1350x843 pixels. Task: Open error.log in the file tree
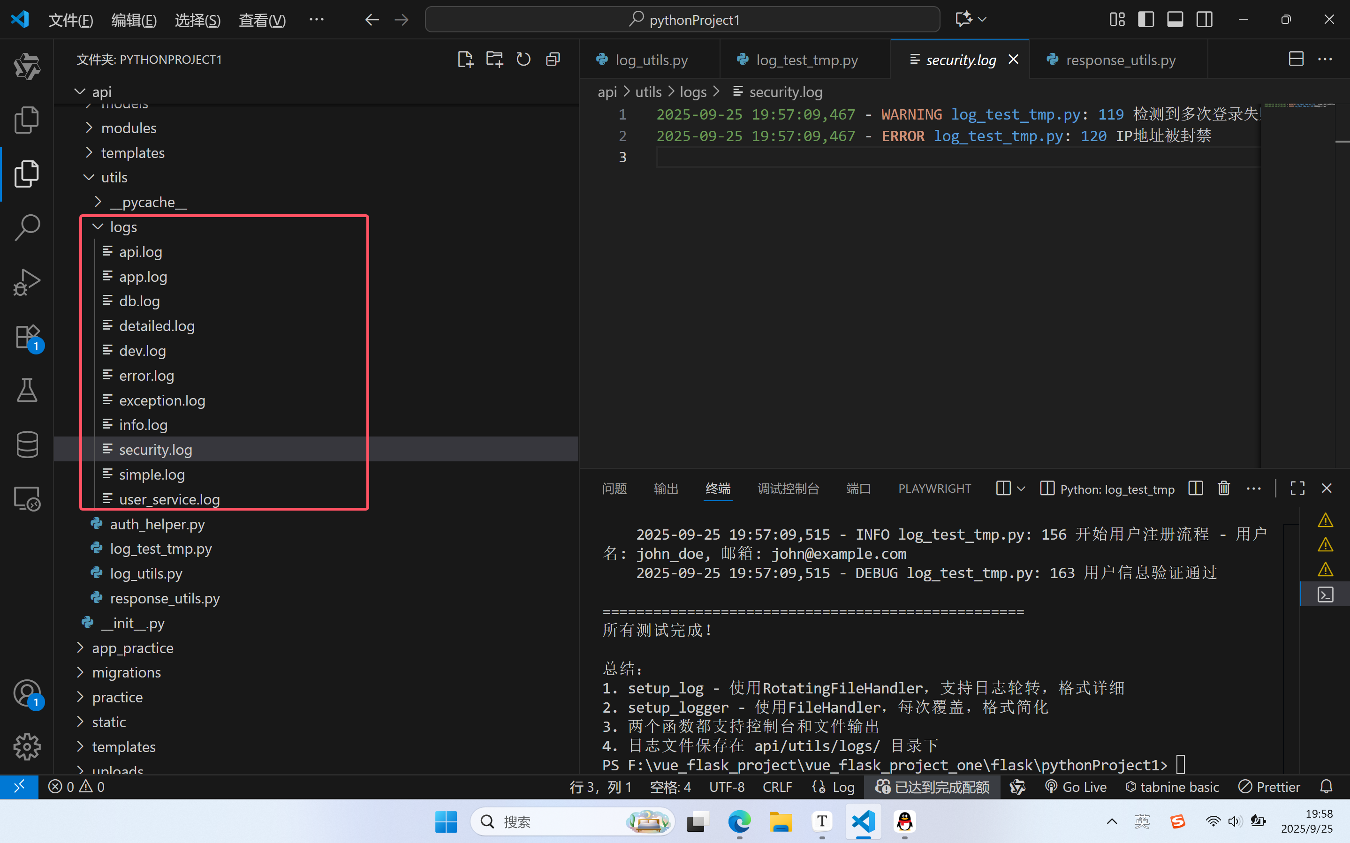146,376
